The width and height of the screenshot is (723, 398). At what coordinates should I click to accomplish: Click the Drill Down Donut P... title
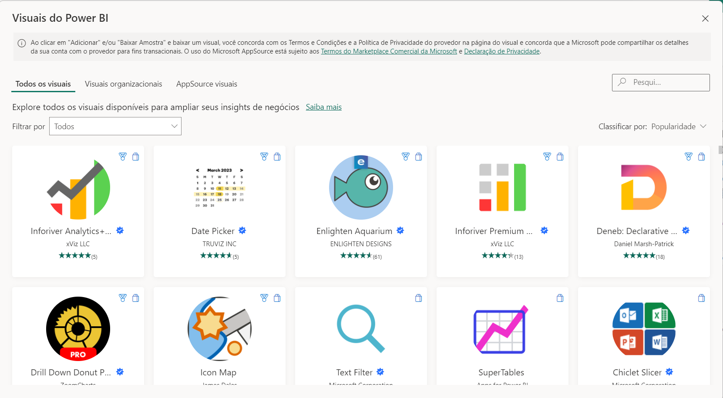71,372
